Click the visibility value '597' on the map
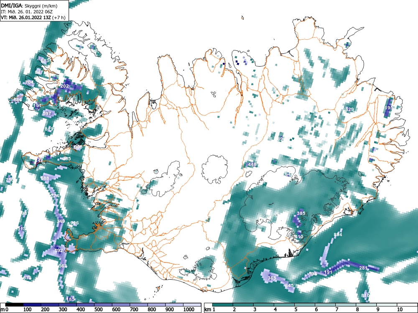The image size is (418, 313). pos(47,114)
